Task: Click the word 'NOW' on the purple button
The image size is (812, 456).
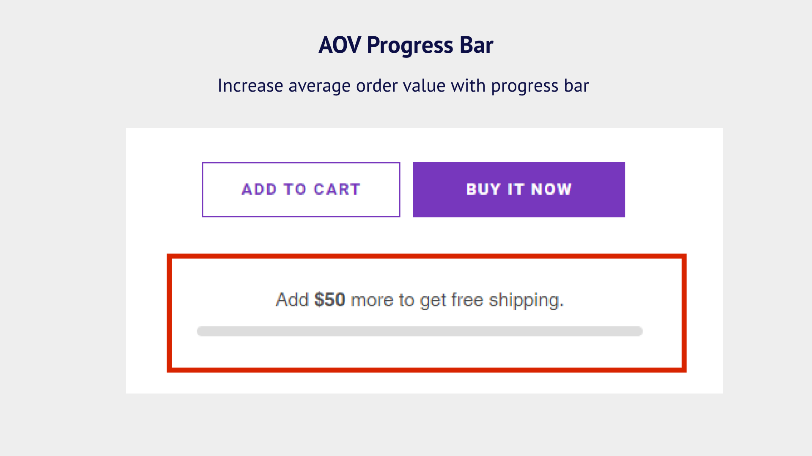Action: 551,189
